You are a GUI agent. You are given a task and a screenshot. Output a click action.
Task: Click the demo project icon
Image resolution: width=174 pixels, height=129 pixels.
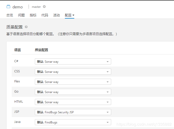tap(8, 7)
